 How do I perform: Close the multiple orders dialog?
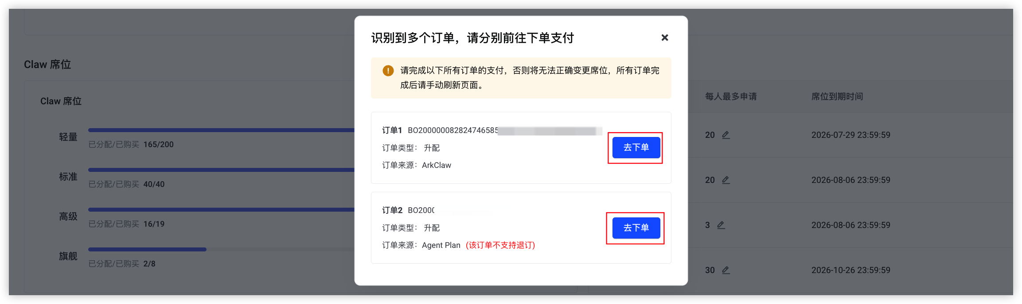(x=664, y=38)
